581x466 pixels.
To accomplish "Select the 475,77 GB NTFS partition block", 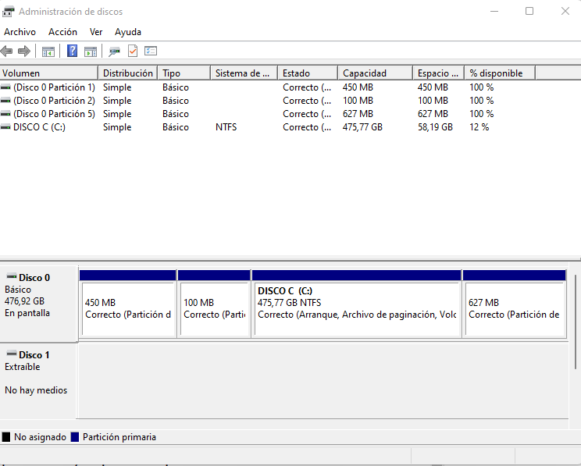I will [356, 308].
